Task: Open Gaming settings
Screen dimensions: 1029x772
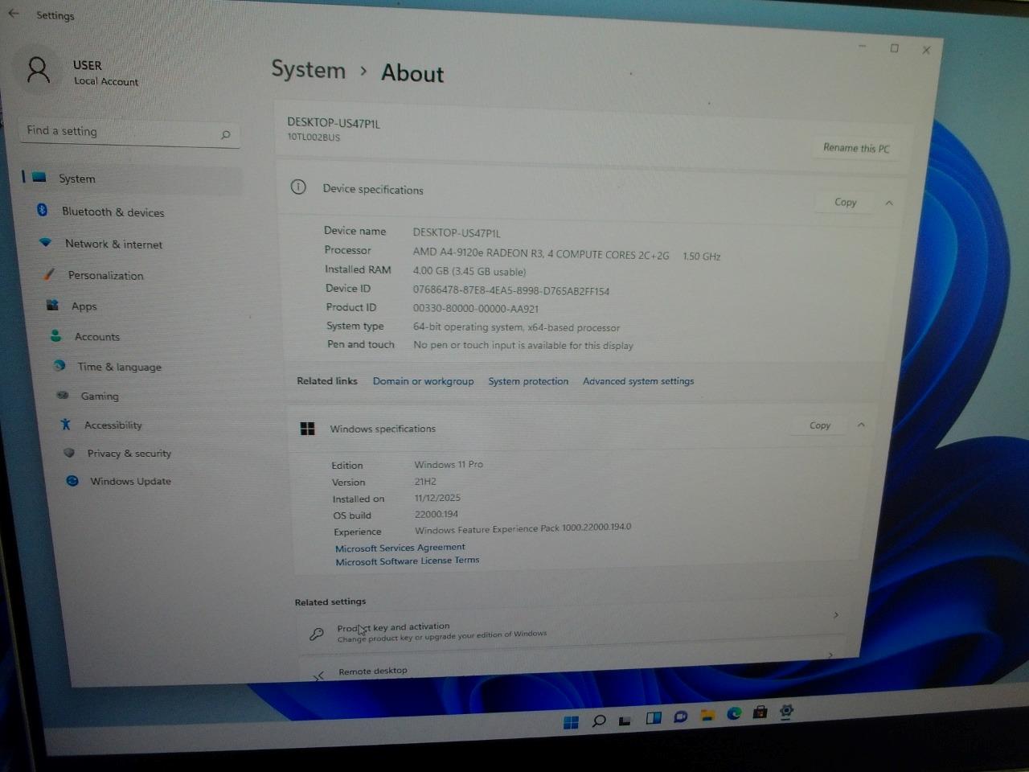Action: 100,396
